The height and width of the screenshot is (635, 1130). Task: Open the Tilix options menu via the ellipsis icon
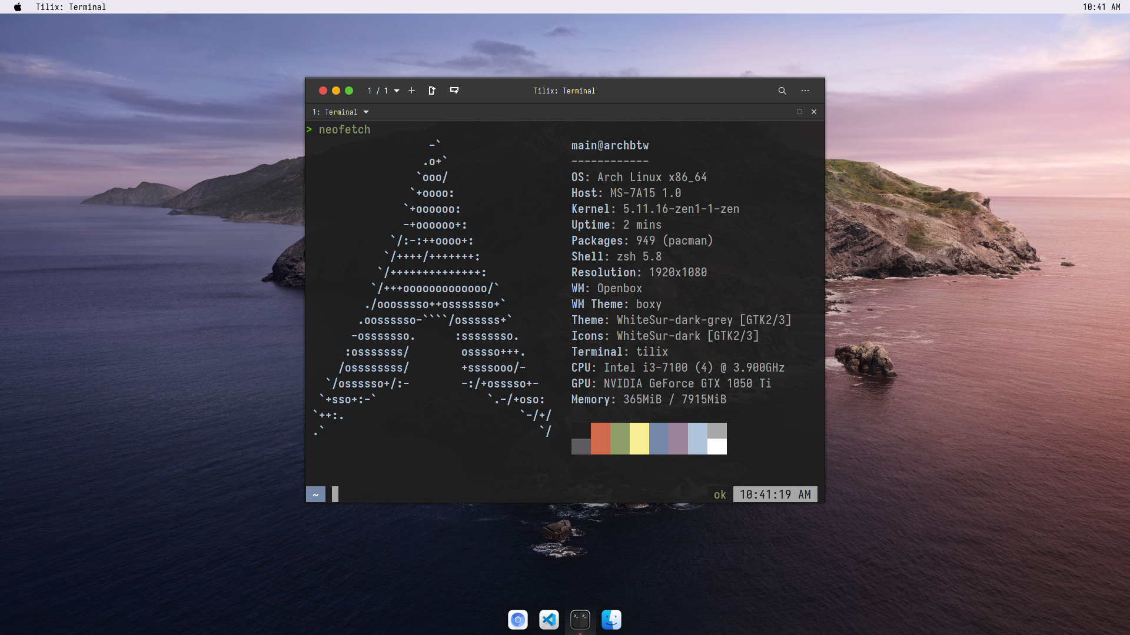click(805, 91)
